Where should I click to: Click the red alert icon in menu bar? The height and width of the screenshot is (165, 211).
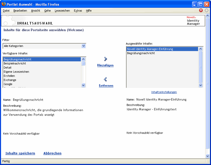coord(201,10)
